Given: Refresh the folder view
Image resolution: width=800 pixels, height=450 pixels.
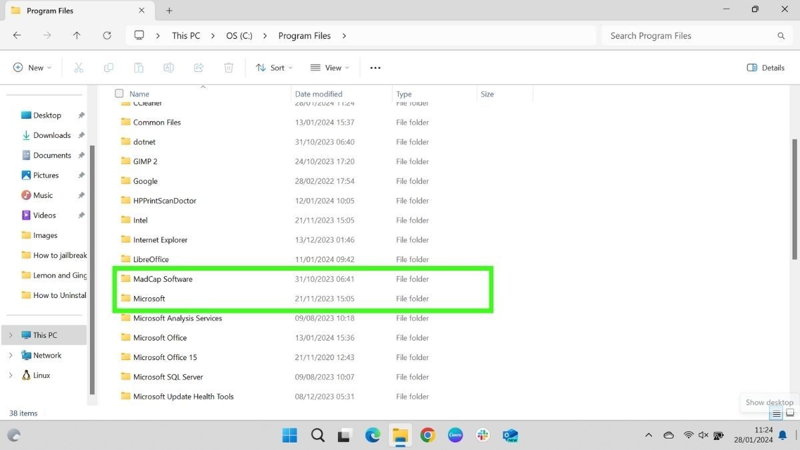Looking at the screenshot, I should 107,35.
